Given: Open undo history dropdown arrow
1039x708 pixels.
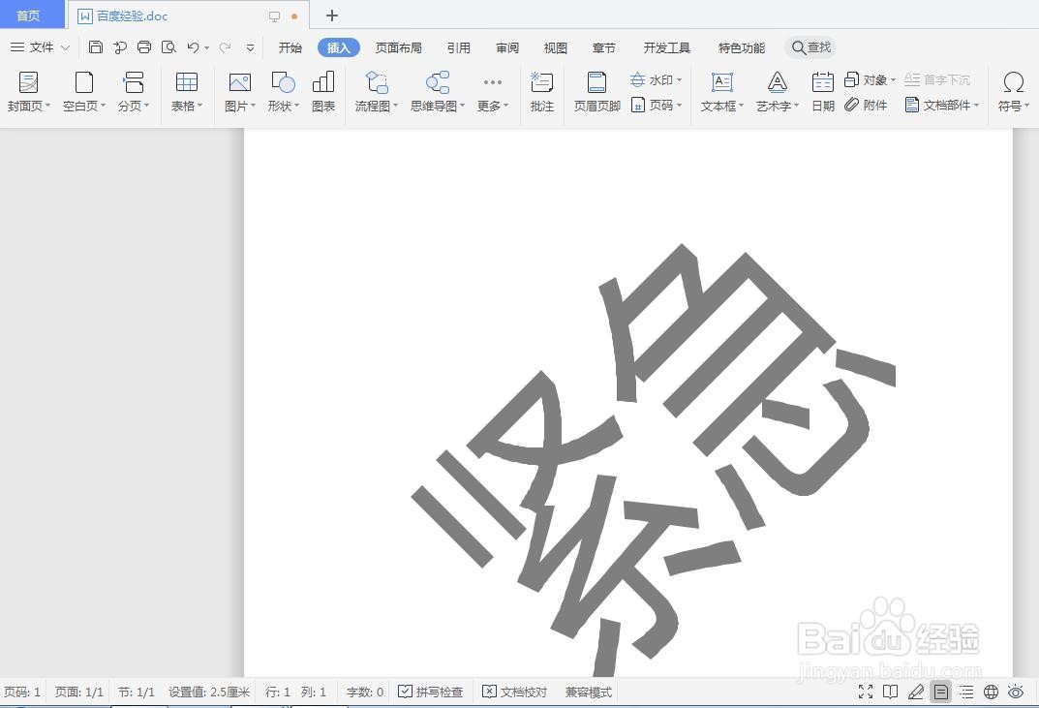Looking at the screenshot, I should pos(207,47).
